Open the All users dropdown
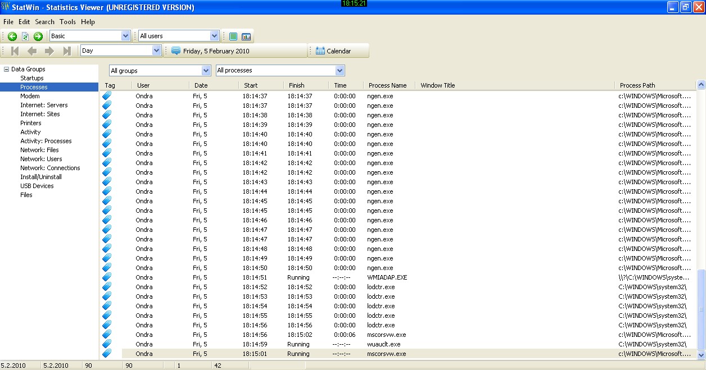Screen dimensions: 706x370 [214, 36]
